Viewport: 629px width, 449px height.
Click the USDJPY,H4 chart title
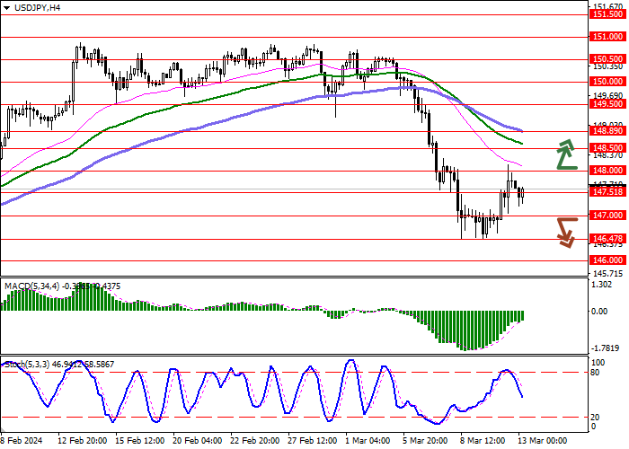37,7
